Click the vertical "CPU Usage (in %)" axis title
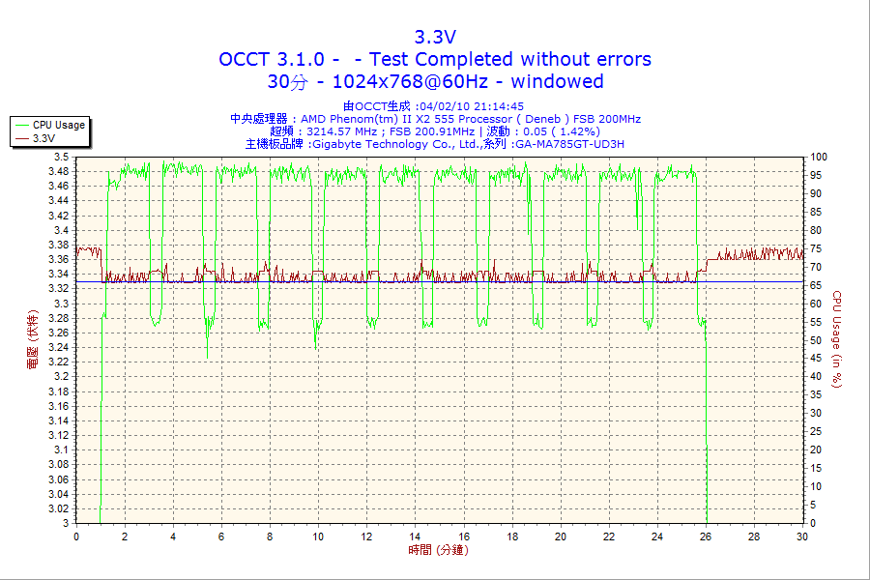The height and width of the screenshot is (580, 870). click(837, 339)
